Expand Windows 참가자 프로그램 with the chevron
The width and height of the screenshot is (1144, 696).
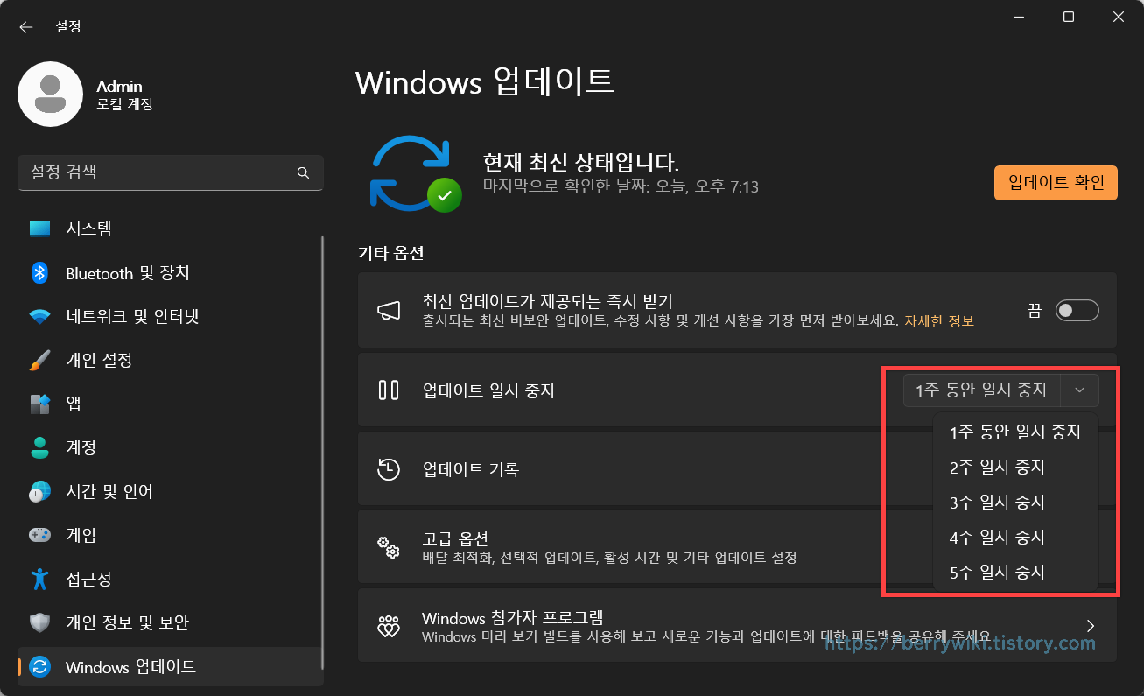tap(1091, 625)
